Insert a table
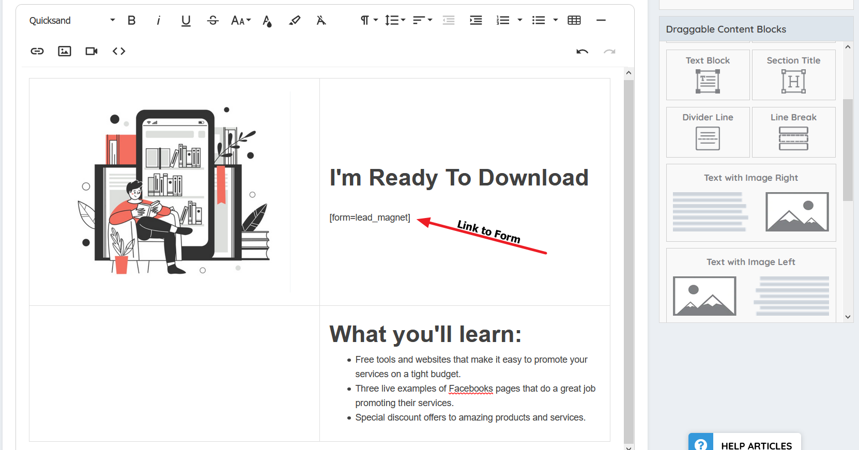859x450 pixels. click(574, 21)
